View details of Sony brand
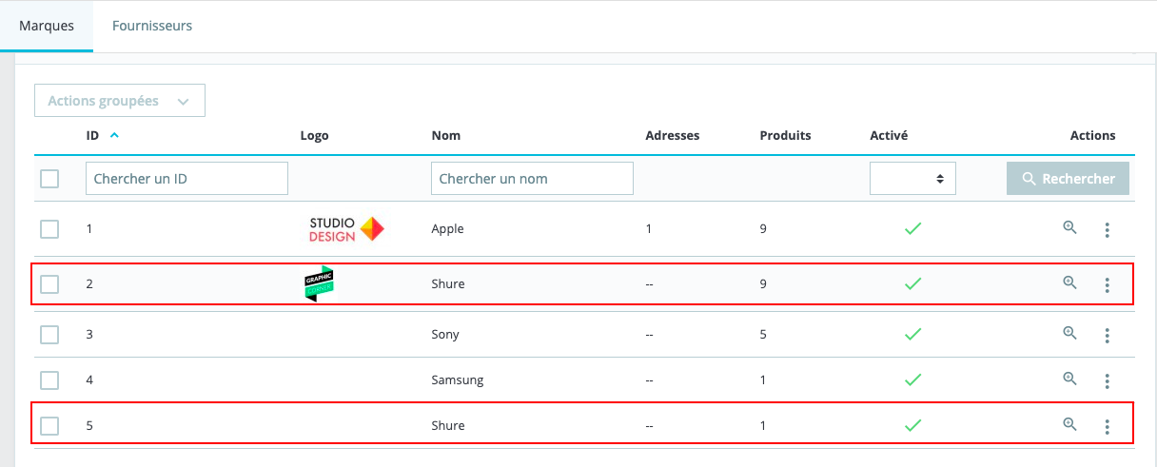 tap(1069, 333)
